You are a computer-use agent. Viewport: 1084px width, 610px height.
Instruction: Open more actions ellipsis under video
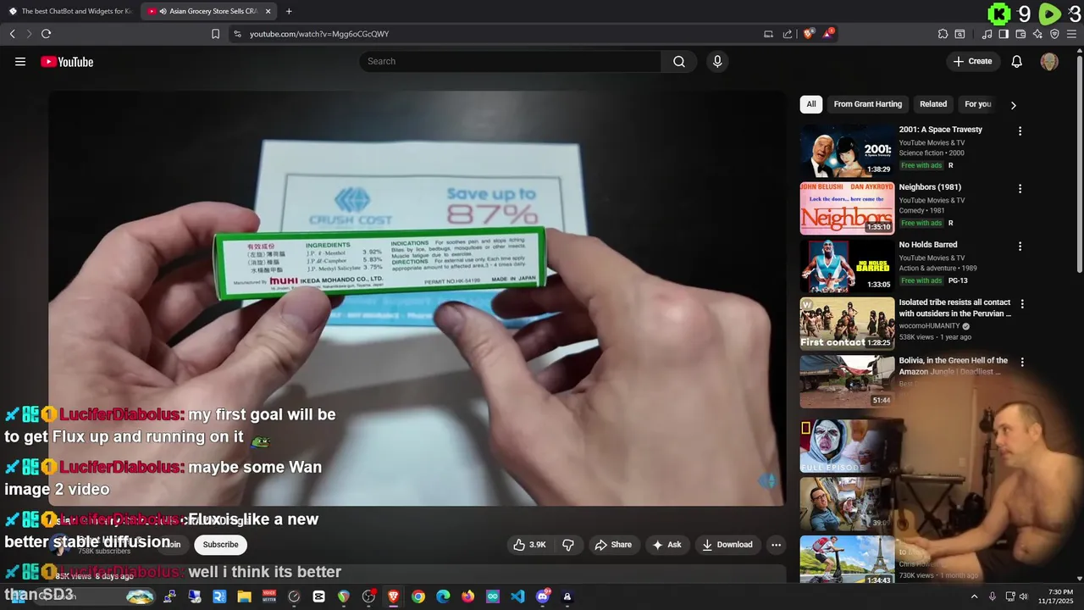[x=776, y=545]
